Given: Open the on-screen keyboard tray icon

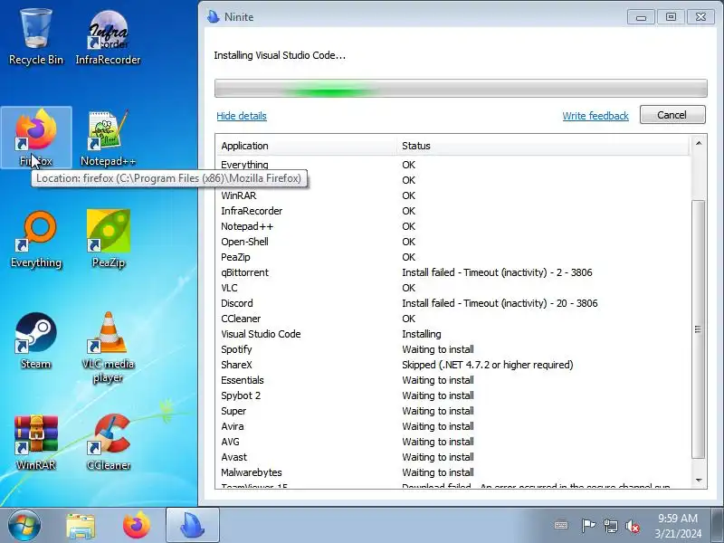Looking at the screenshot, I should click(561, 525).
